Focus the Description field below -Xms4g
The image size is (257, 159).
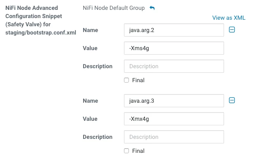click(x=174, y=66)
